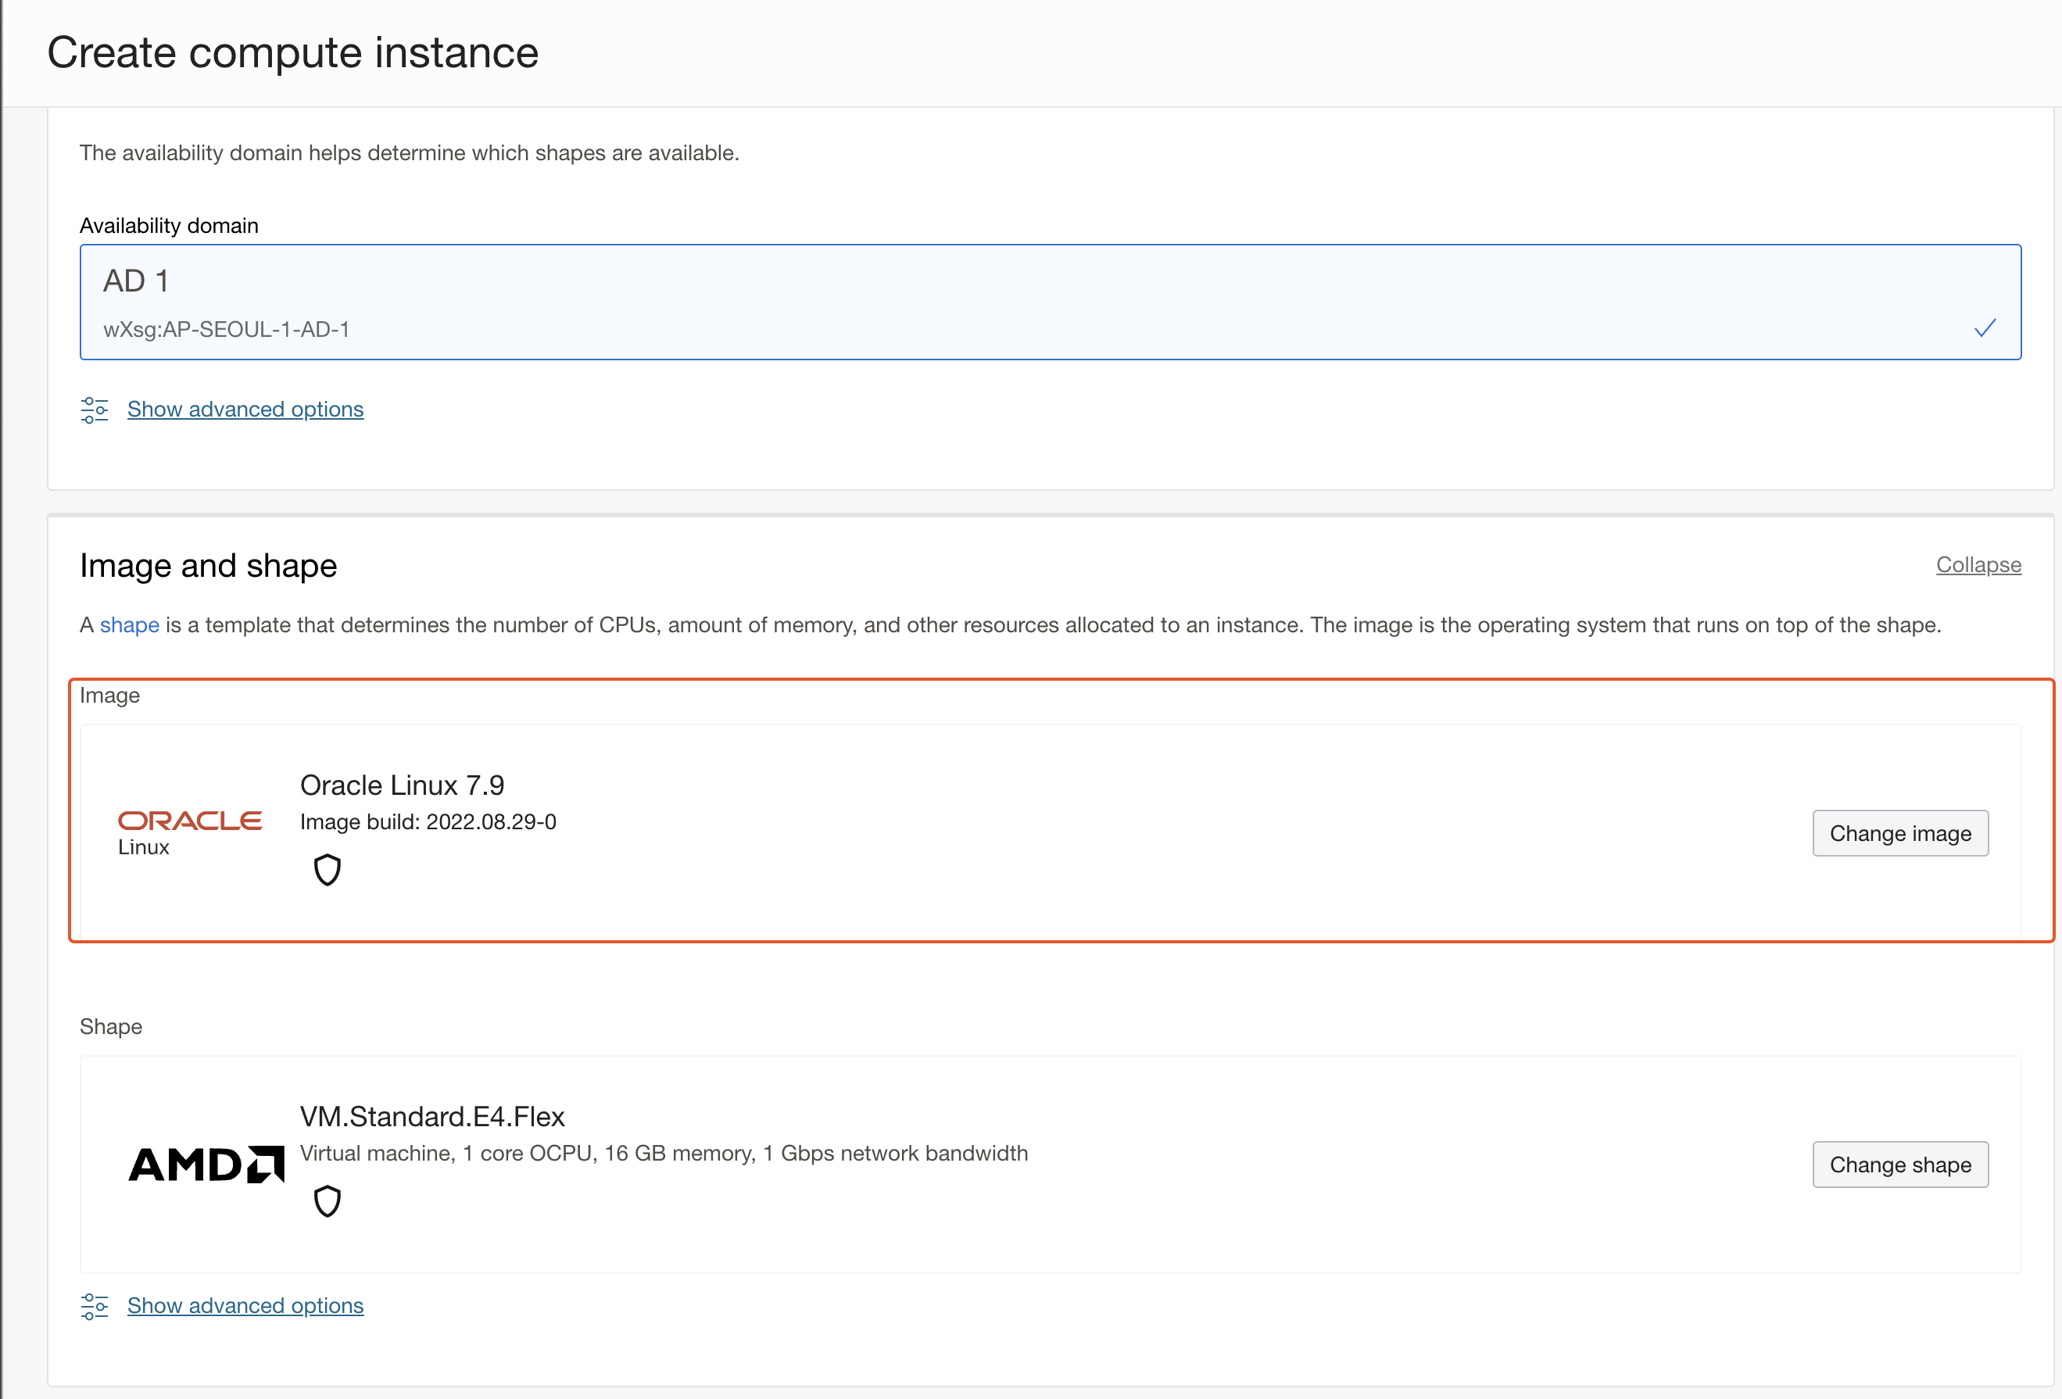
Task: Click the shield icon under VM.Standard.E4.Flex
Action: click(x=328, y=1200)
